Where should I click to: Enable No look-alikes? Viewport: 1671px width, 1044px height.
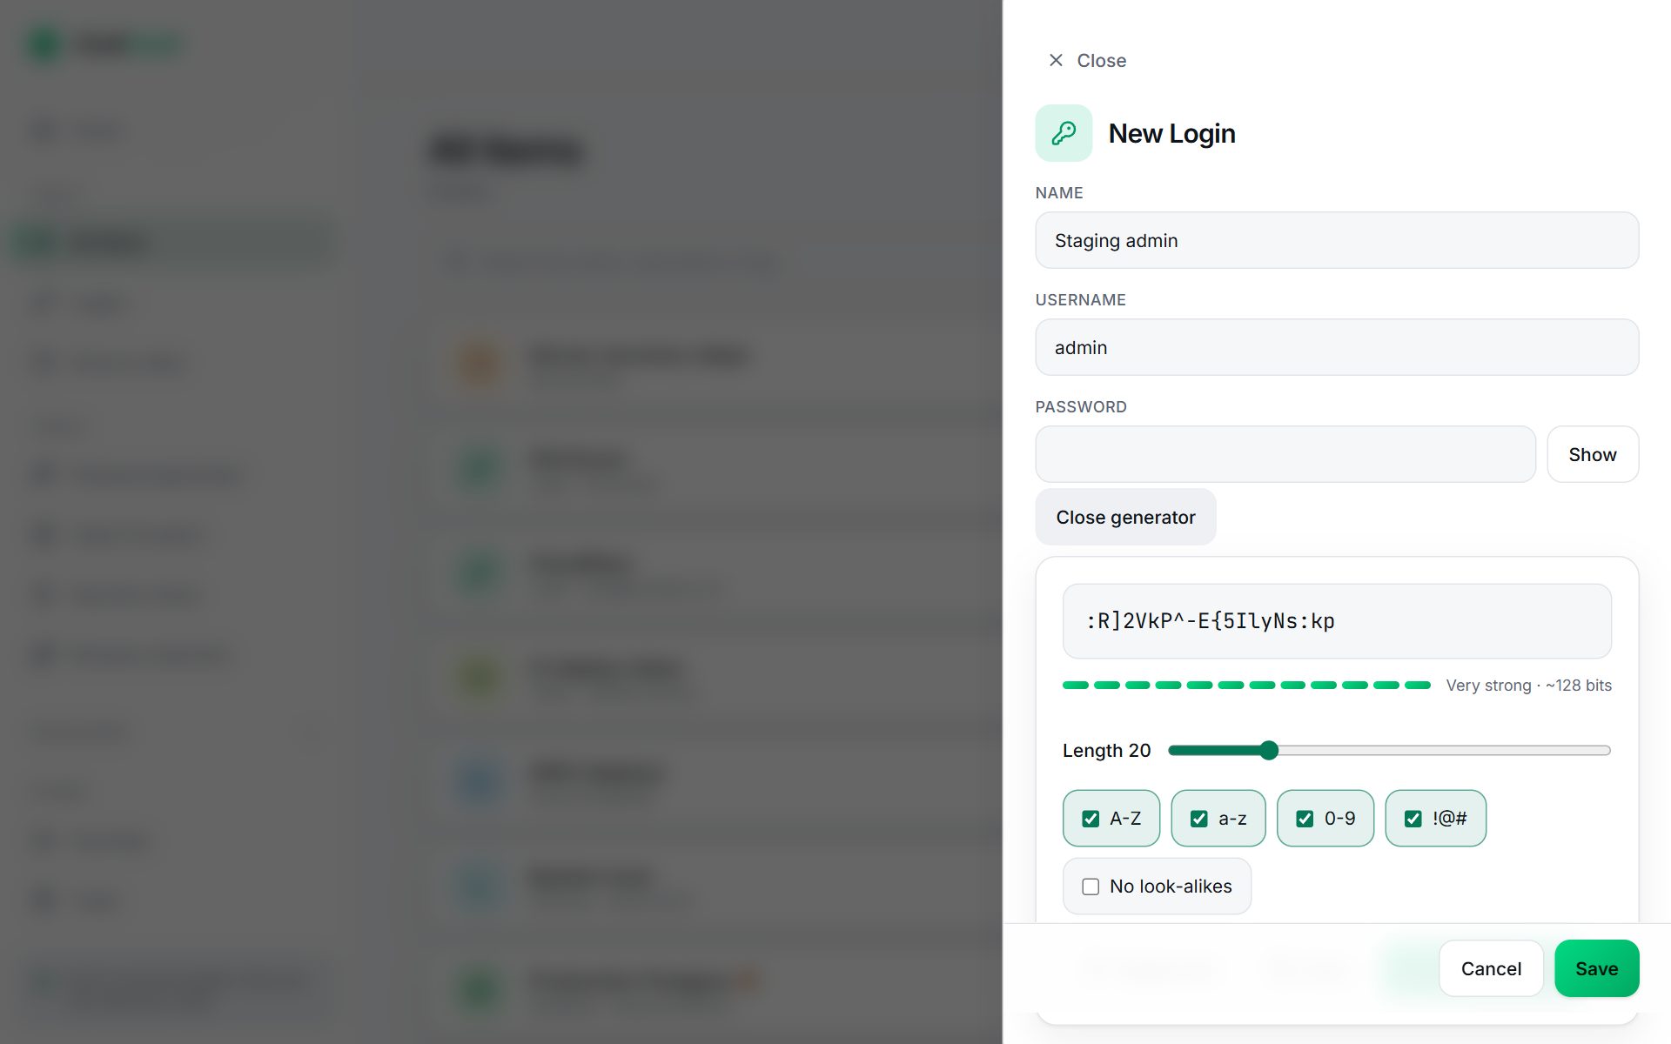click(x=1157, y=886)
